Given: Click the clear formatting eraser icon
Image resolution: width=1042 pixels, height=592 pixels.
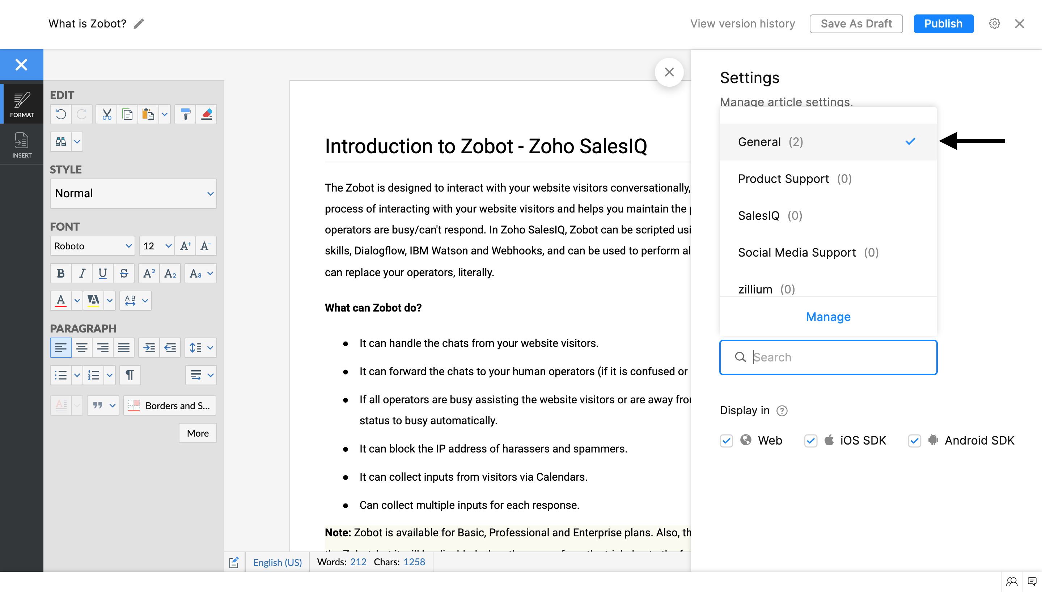Looking at the screenshot, I should coord(206,114).
